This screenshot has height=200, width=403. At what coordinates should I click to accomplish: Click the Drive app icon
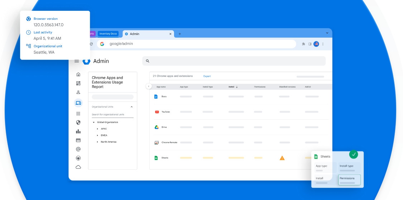point(157,127)
